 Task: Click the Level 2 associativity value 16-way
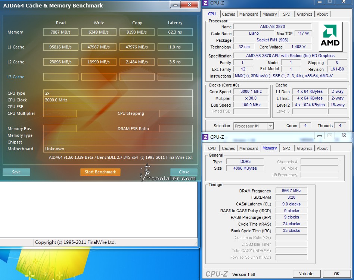click(338, 105)
